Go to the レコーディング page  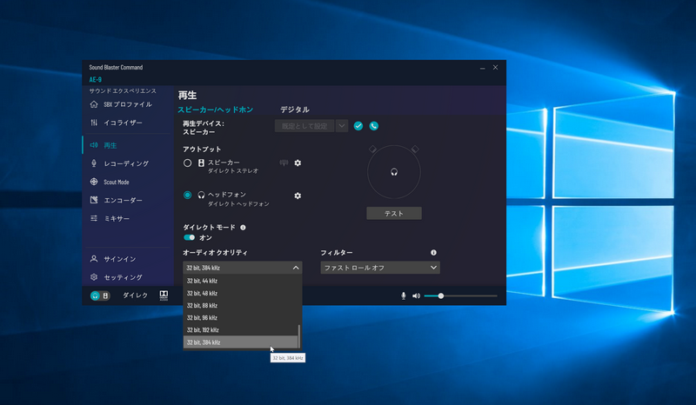point(119,163)
